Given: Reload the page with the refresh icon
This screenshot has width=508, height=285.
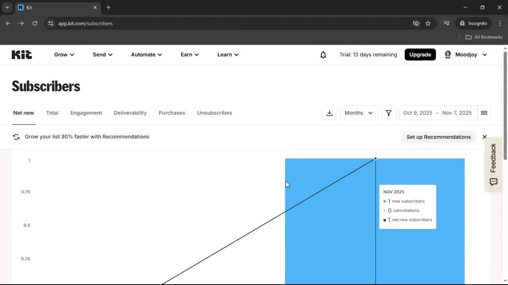Looking at the screenshot, I should [35, 23].
